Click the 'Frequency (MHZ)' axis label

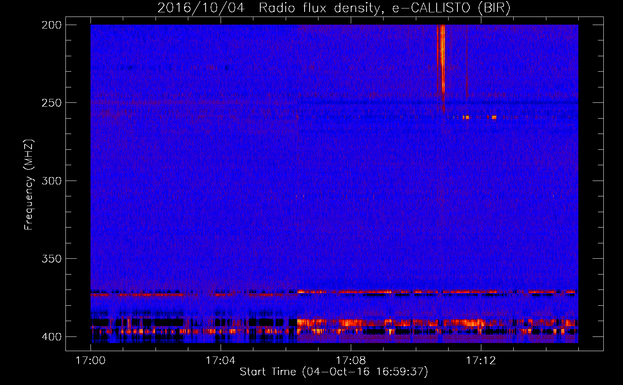point(29,184)
